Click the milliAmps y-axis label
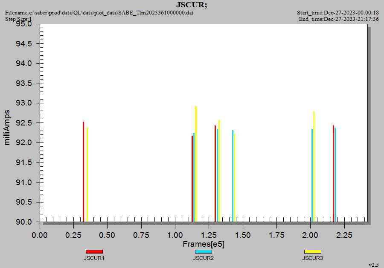384x268 pixels. (7, 128)
